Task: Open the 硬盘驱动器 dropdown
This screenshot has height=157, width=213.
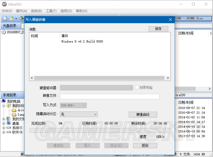Action: (96, 88)
